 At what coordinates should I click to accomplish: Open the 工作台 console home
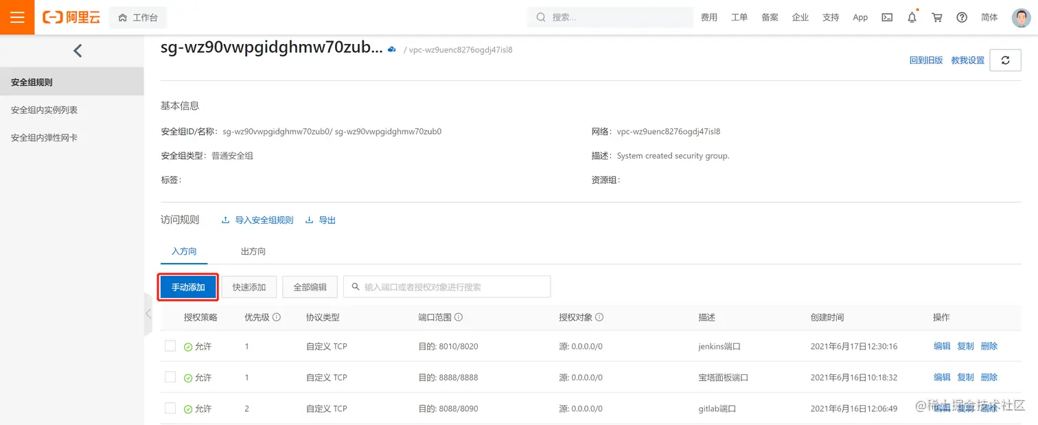coord(138,17)
